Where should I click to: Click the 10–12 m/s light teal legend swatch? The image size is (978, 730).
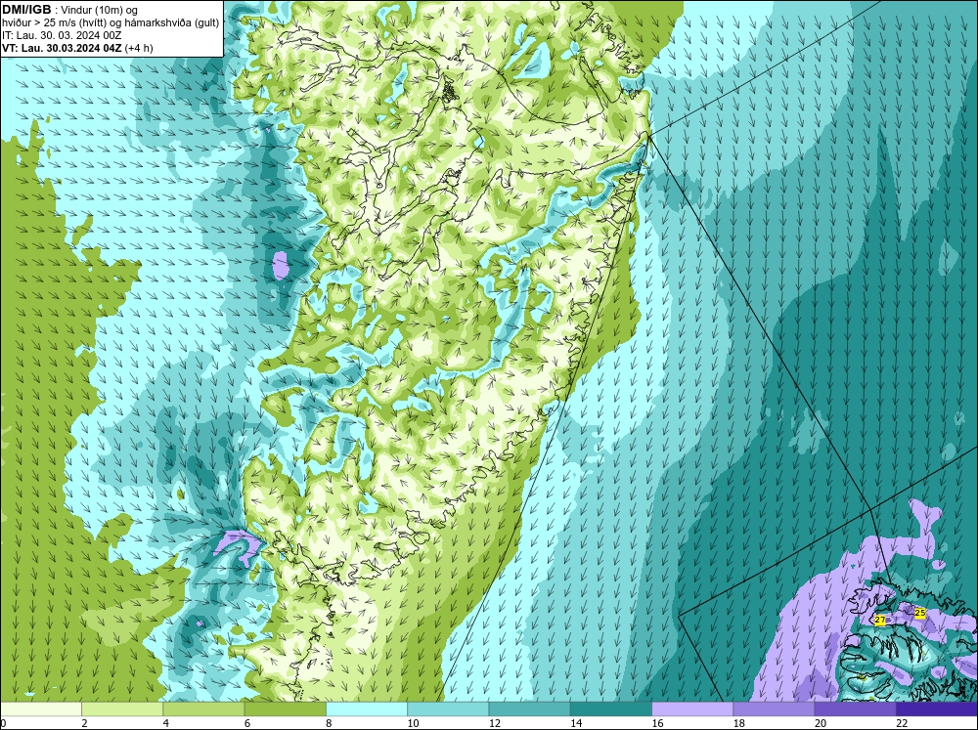click(448, 709)
